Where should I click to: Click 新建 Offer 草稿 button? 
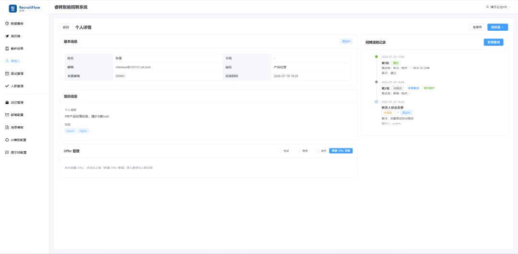[x=341, y=151]
